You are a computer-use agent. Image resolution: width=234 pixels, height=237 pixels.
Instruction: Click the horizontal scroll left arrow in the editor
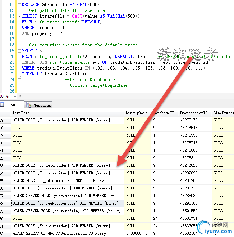coord(20,96)
